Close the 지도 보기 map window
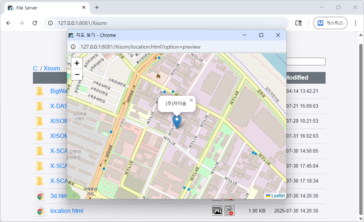 (x=278, y=35)
